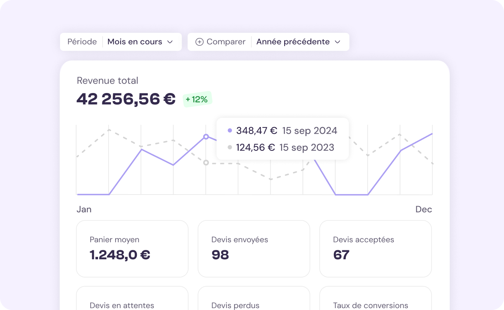Select the highlighted data point on the purple line
The width and height of the screenshot is (504, 310).
[x=206, y=136]
